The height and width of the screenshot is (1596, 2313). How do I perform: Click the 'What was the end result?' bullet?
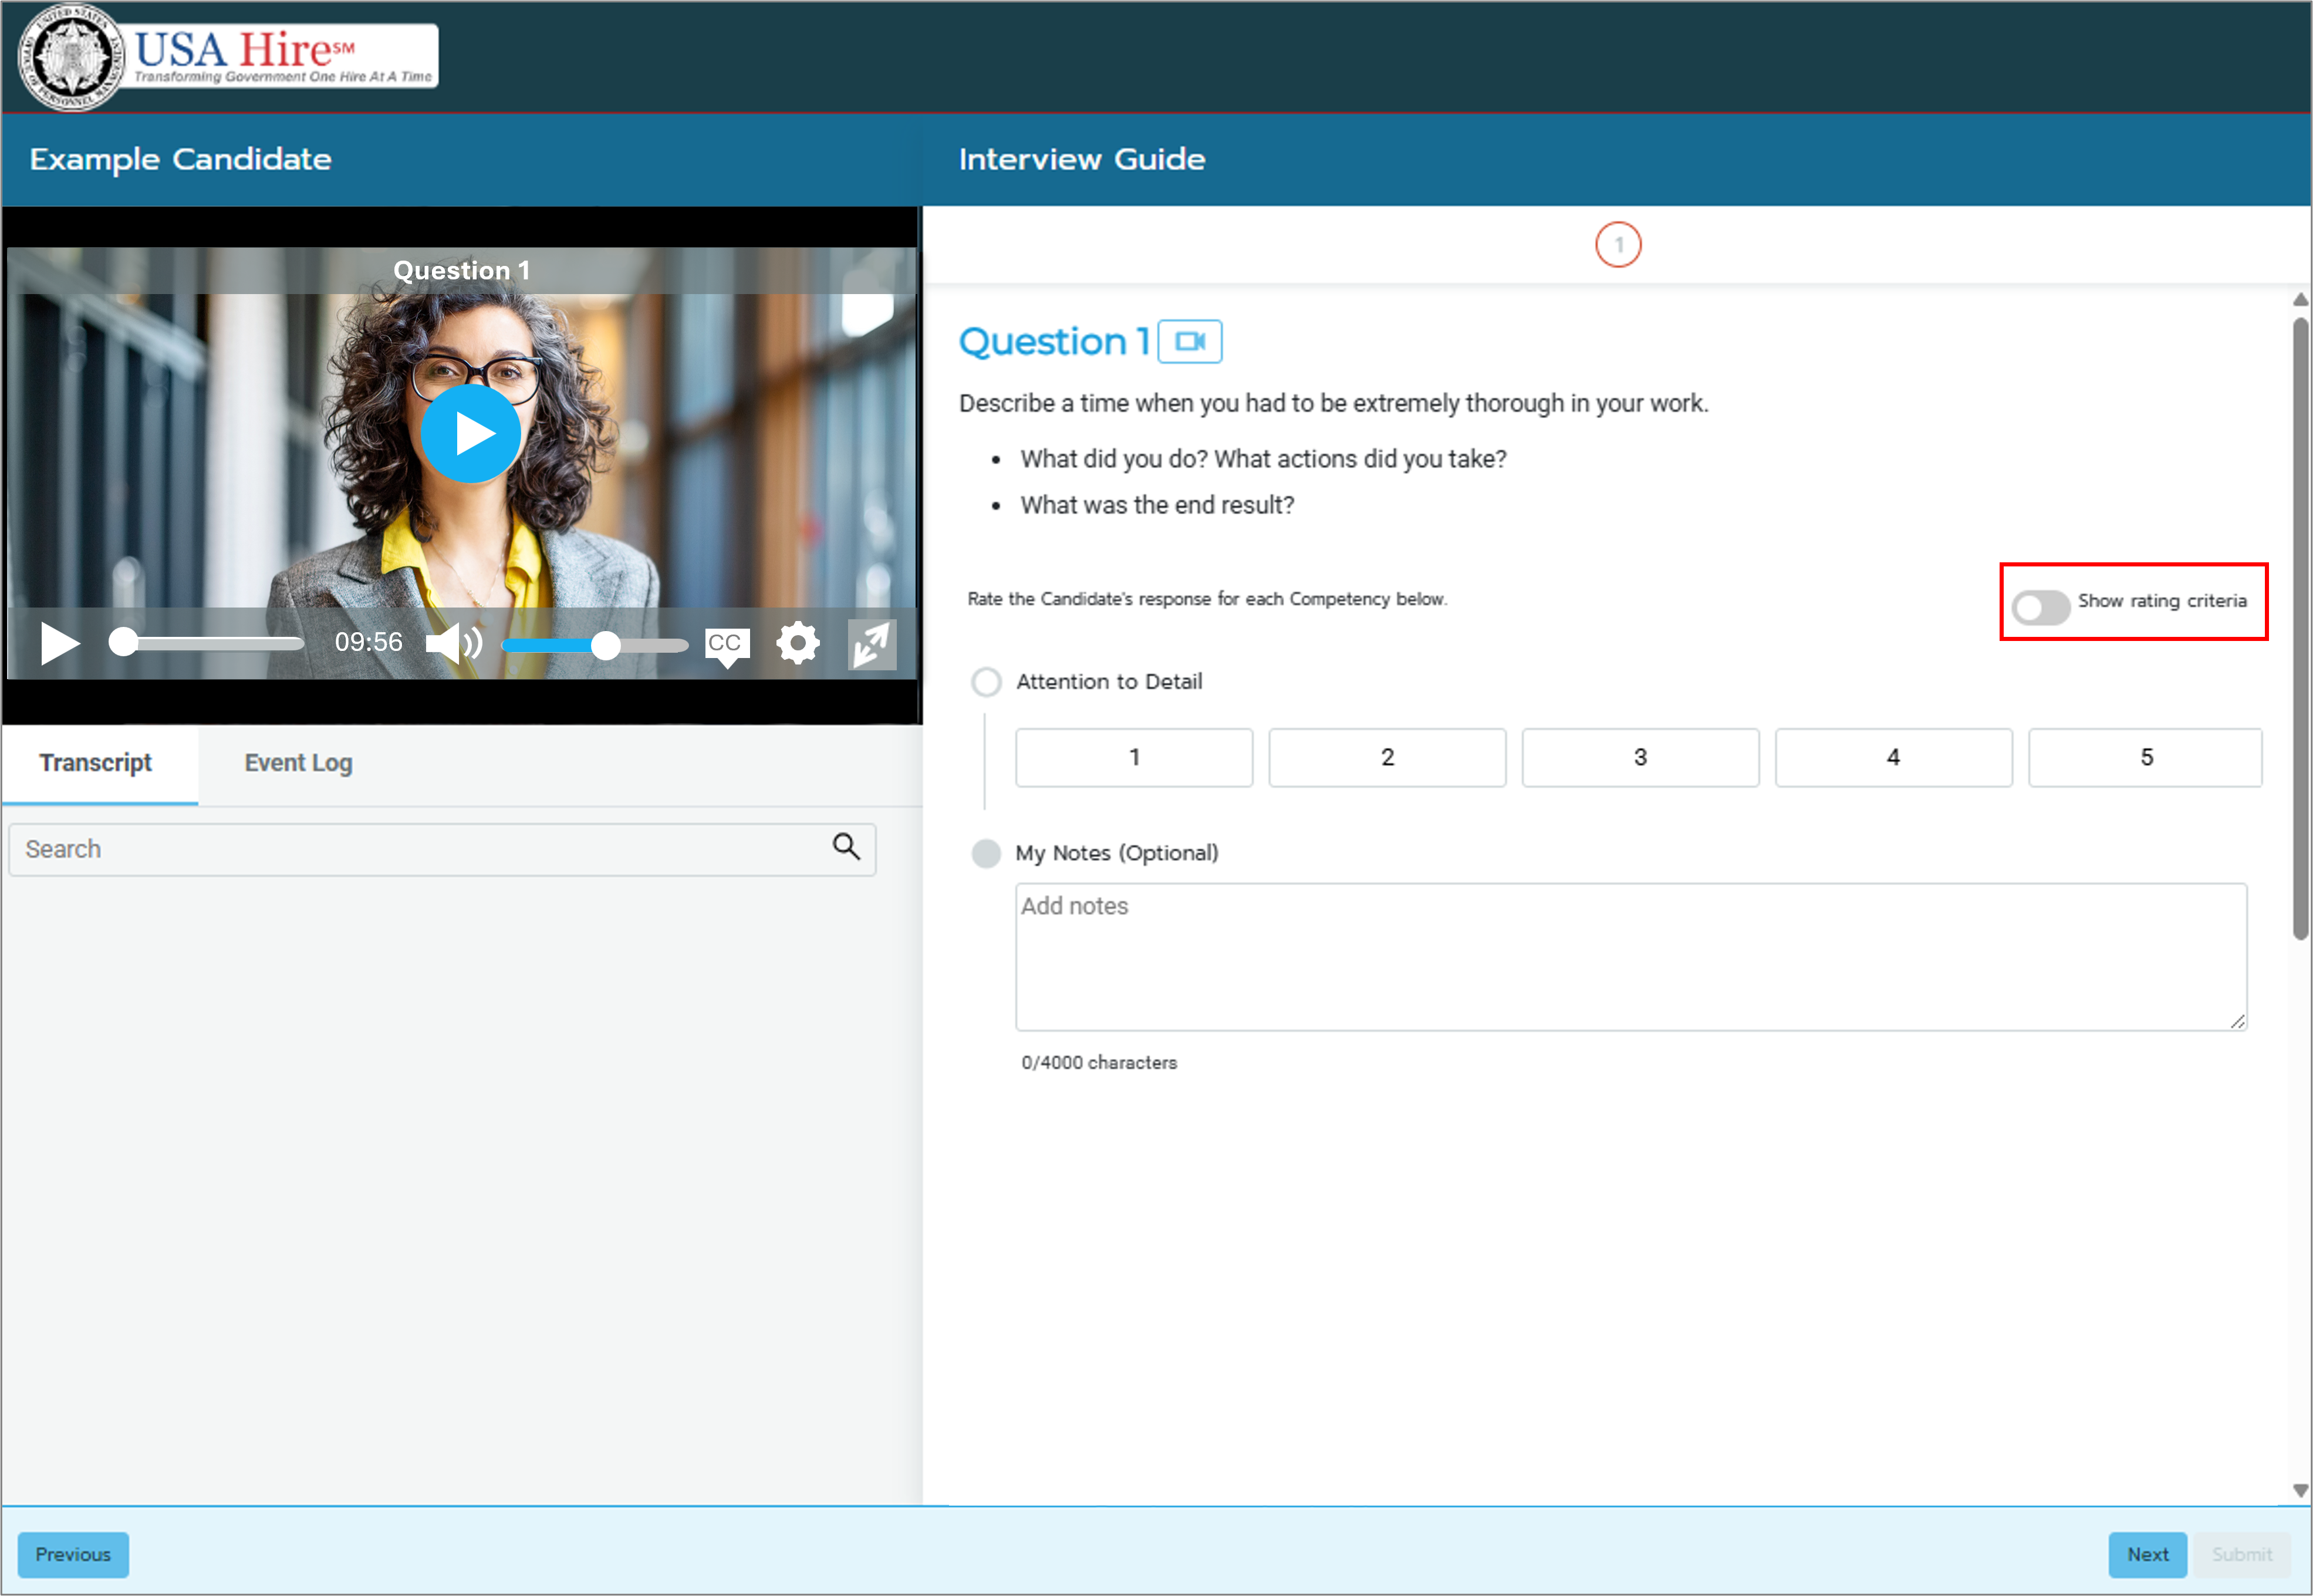[x=1156, y=505]
